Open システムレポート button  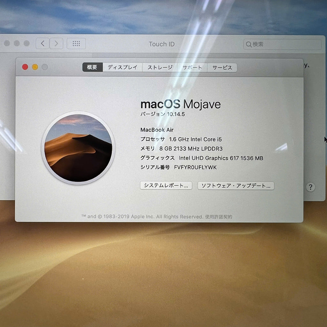pyautogui.click(x=166, y=186)
